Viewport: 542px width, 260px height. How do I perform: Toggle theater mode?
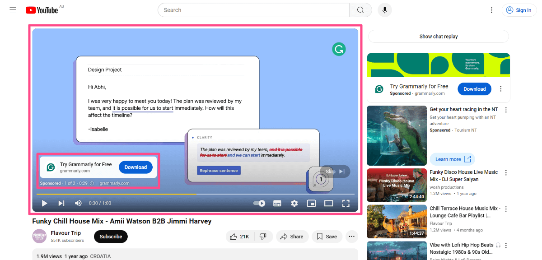[x=328, y=204]
